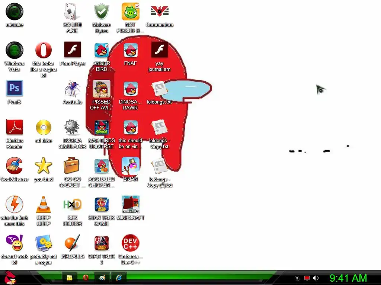Click the red tray notification icon

click(307, 278)
